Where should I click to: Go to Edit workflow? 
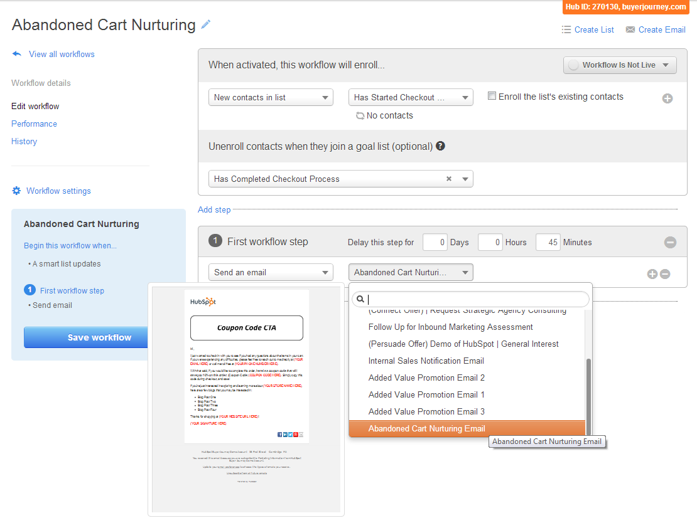[x=35, y=106]
